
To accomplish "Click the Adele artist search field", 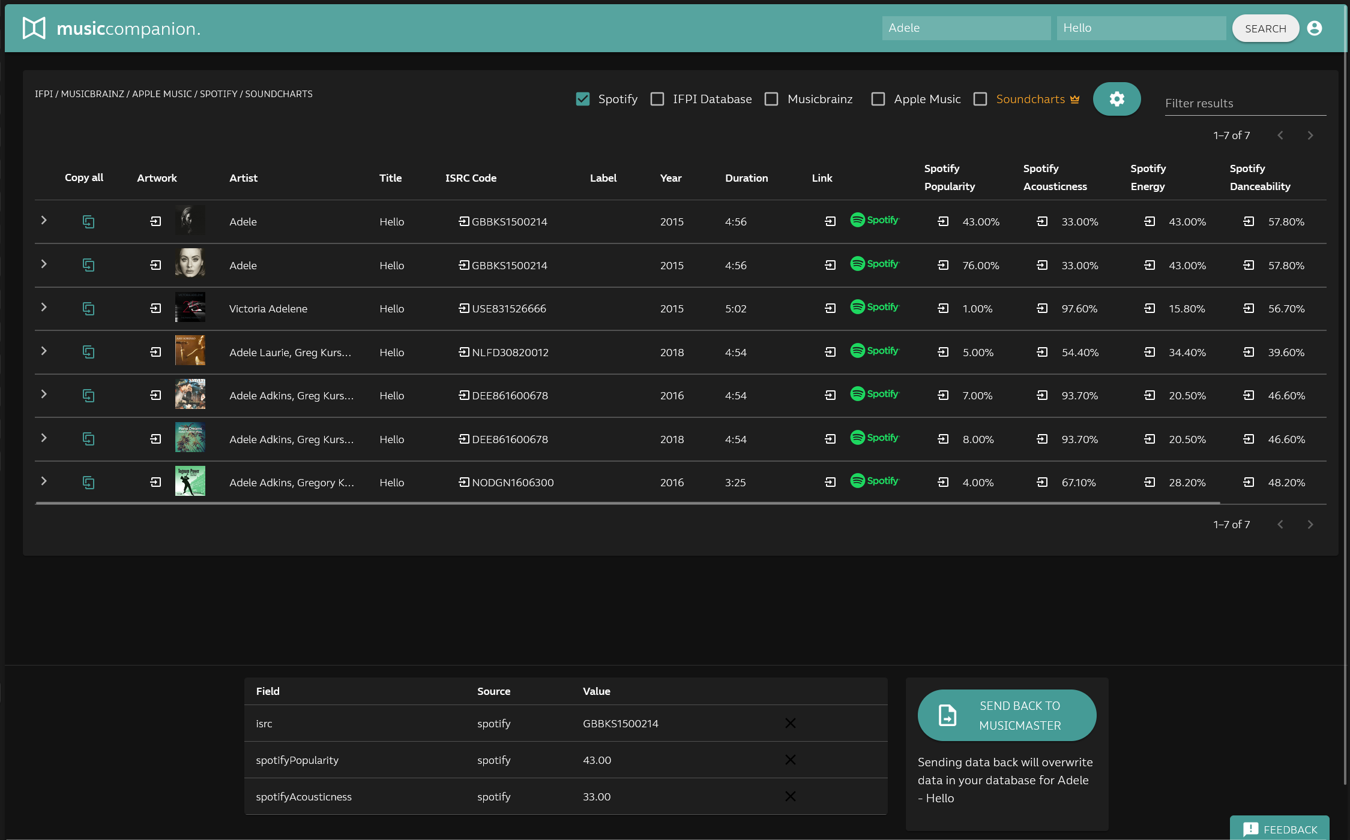I will 966,28.
